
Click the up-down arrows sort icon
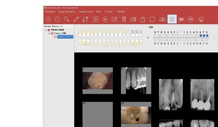click(85, 19)
